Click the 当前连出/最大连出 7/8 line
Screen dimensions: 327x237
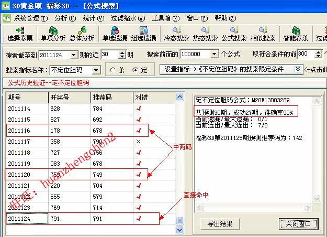click(x=231, y=125)
